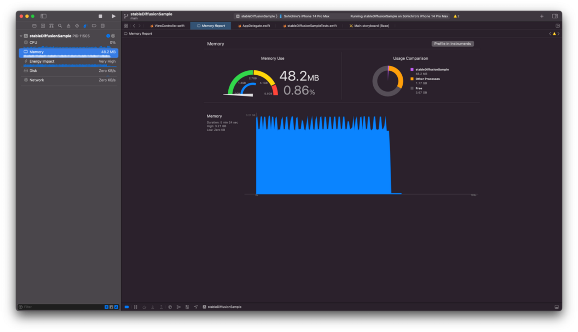Switch to the AppDelegate.swift tab
Image resolution: width=578 pixels, height=332 pixels.
[x=256, y=26]
